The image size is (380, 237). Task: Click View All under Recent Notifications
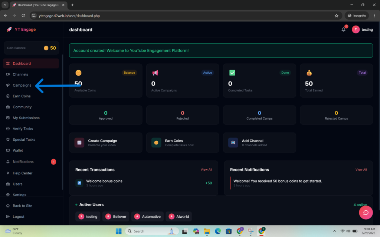point(361,170)
